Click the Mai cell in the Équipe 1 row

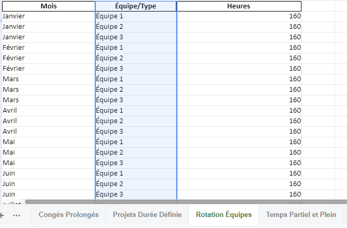(49, 142)
